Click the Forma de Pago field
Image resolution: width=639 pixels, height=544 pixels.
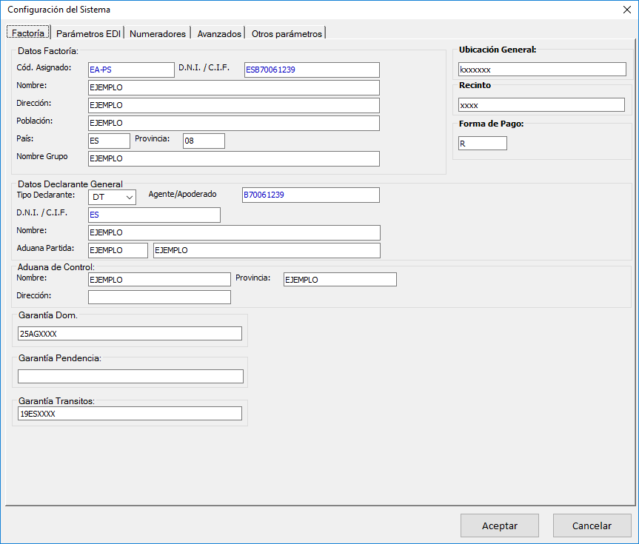(483, 144)
